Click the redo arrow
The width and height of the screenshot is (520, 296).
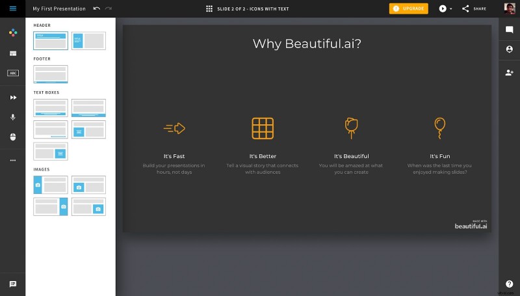pos(109,8)
